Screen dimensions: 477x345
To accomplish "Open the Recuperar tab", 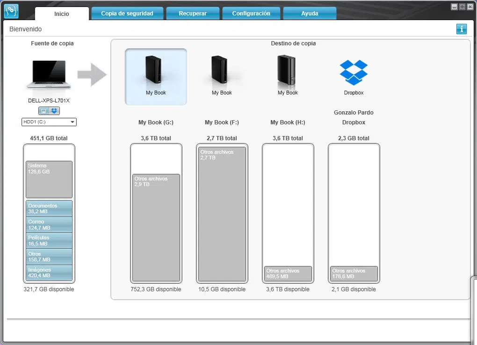I will click(193, 14).
